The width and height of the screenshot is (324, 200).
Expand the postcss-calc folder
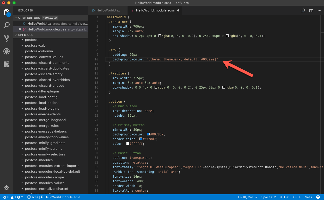[x=35, y=46]
